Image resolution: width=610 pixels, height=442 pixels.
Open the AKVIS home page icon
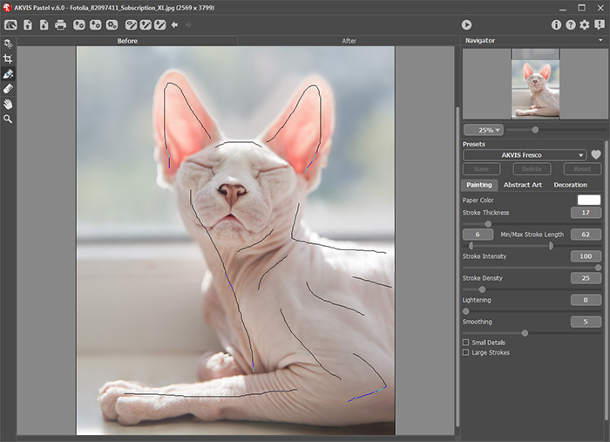[10, 25]
